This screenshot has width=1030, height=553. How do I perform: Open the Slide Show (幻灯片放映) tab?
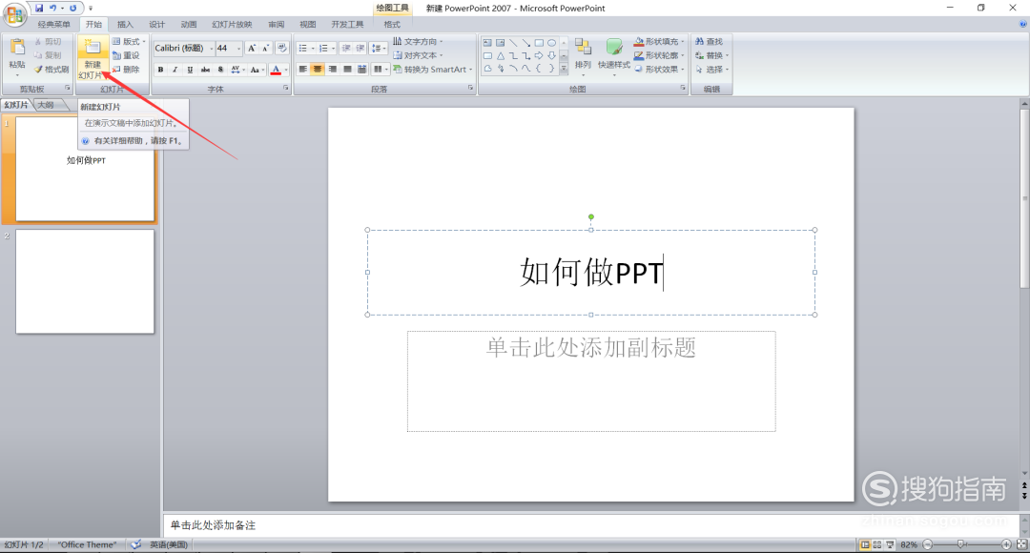(232, 24)
